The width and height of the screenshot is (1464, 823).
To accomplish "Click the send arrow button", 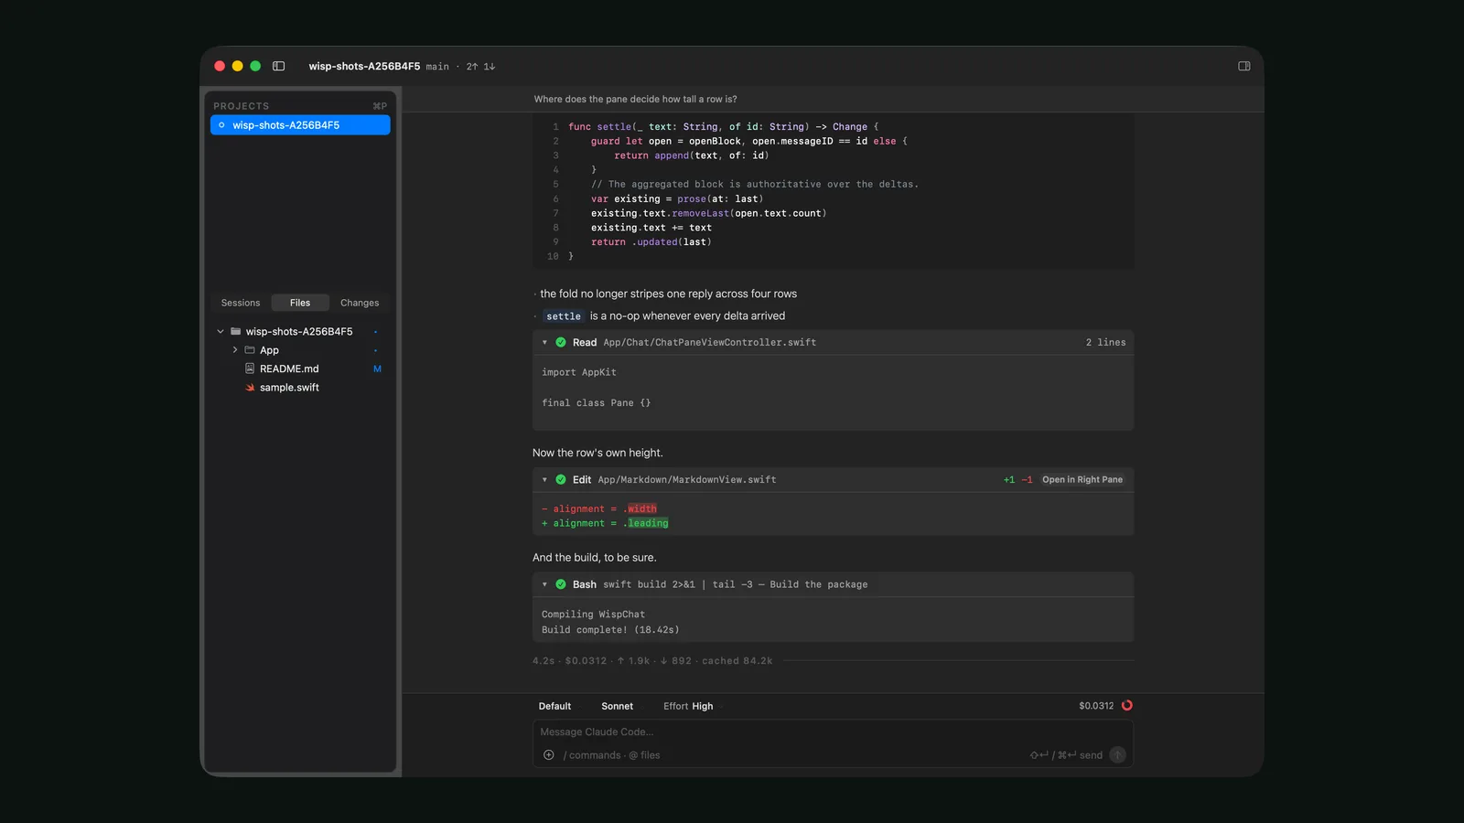I will (x=1117, y=754).
